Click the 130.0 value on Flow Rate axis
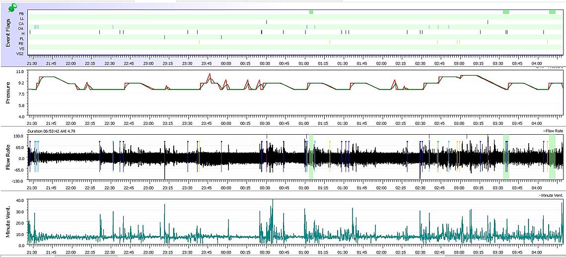 coord(19,136)
